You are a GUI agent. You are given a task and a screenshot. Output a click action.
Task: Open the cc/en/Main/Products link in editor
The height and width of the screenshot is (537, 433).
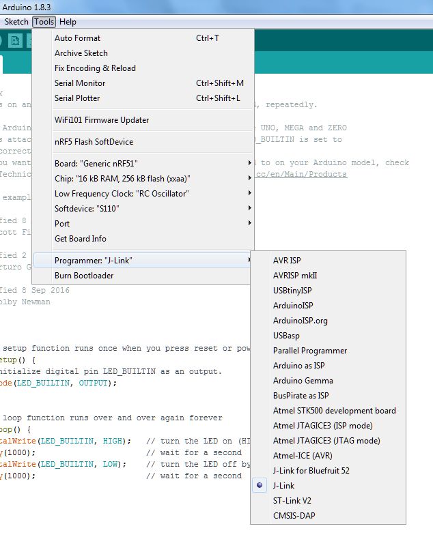click(x=301, y=174)
